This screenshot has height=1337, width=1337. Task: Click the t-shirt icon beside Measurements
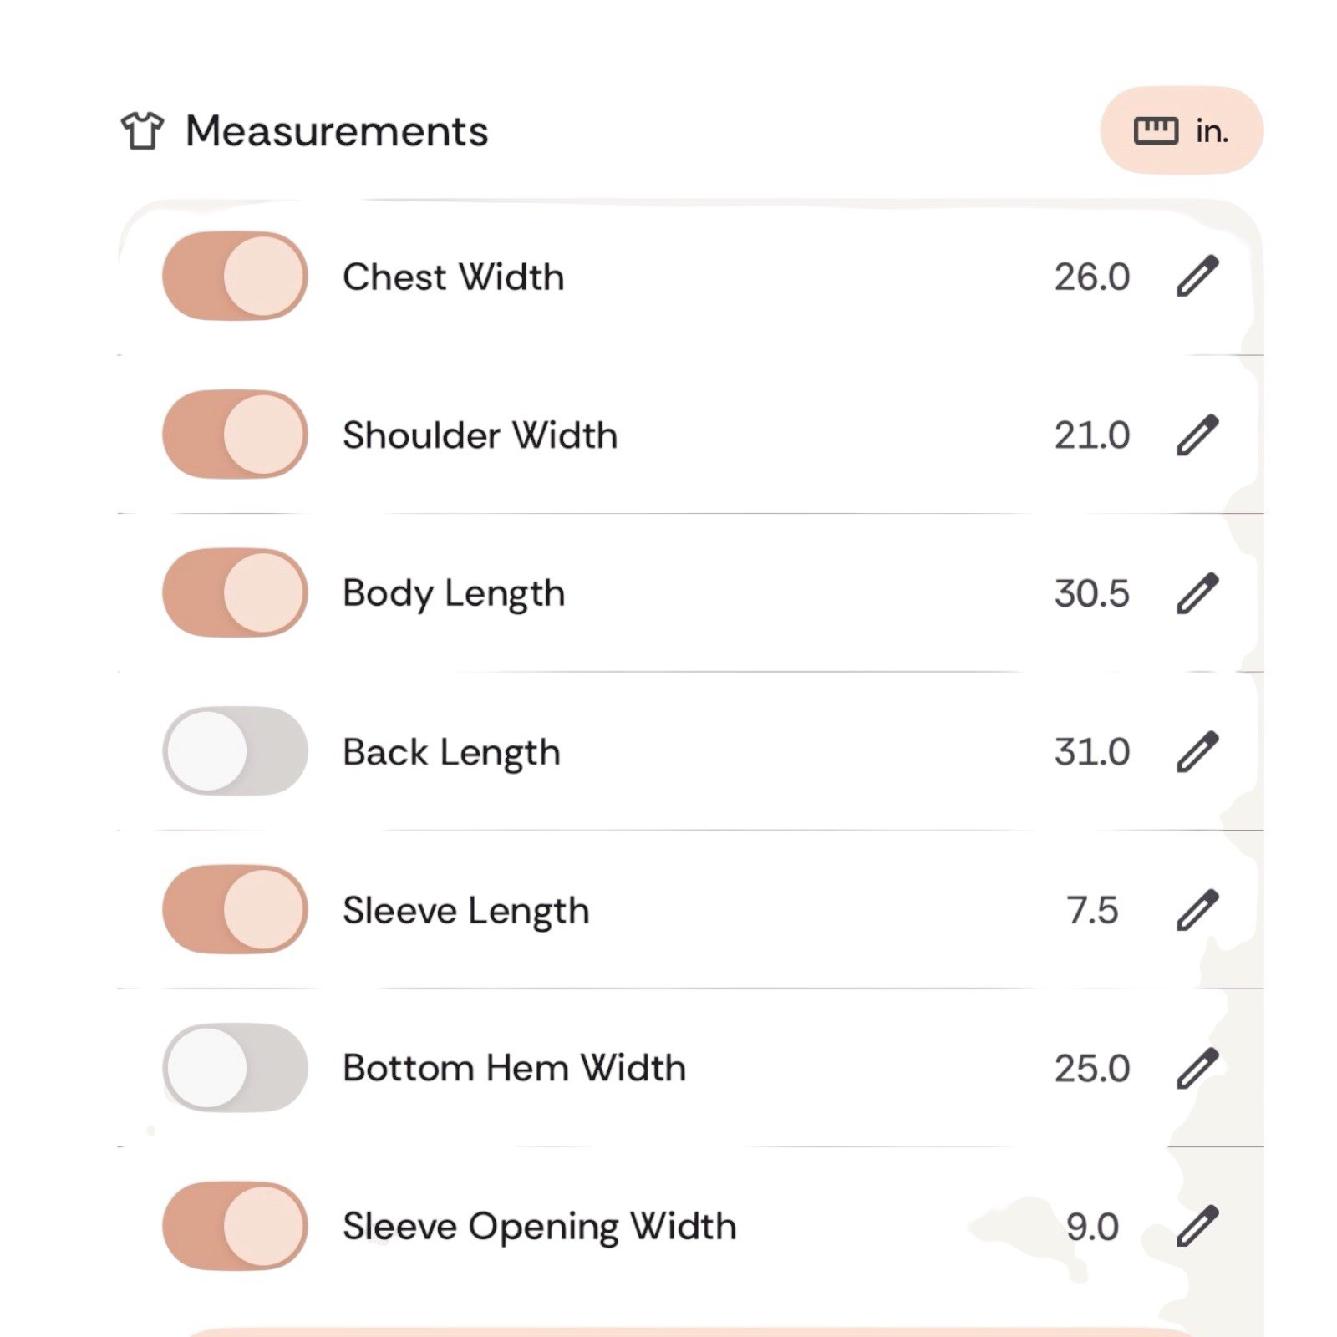coord(143,131)
